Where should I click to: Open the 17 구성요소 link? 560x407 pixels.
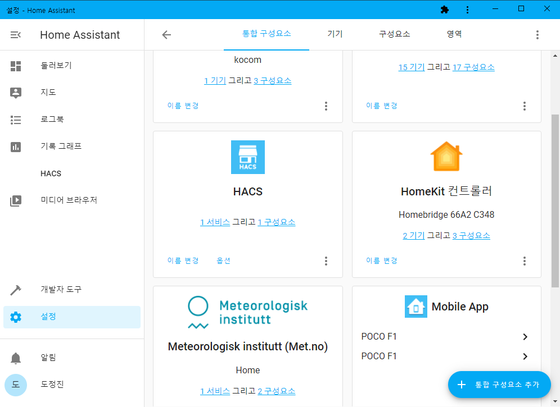pos(473,67)
